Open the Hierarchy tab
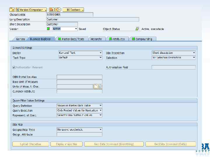Viewport: 210px width, 157px height. click(x=96, y=39)
